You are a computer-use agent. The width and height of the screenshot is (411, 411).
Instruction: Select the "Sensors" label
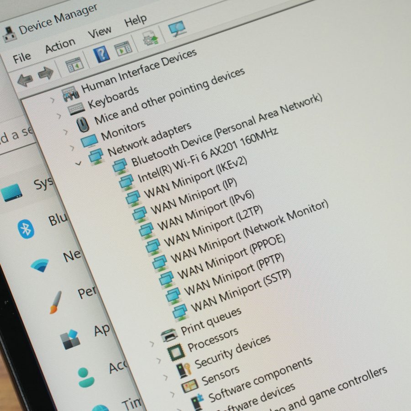221,375
